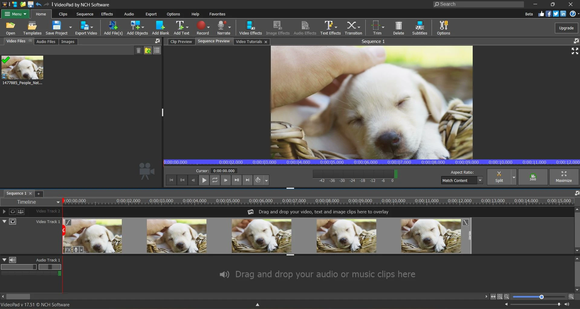Click the 360 video button
Screen dimensions: 580x309
click(533, 177)
